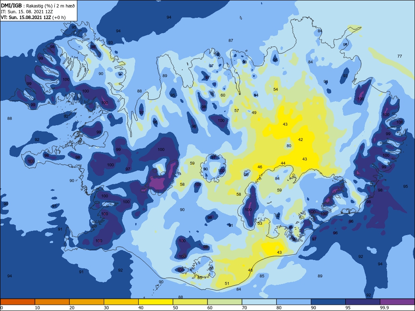Click the '80' value in central highlands
The width and height of the screenshot is (415, 311).
[289, 146]
